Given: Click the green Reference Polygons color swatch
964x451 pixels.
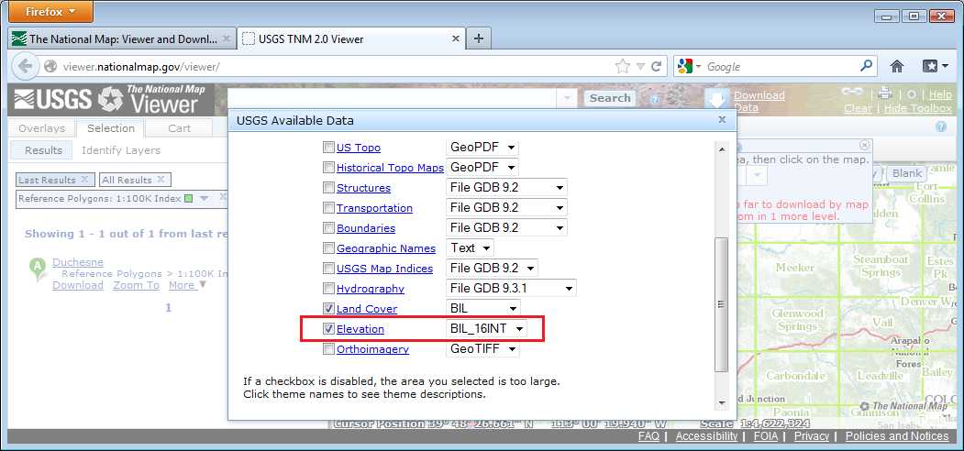Looking at the screenshot, I should tap(188, 198).
